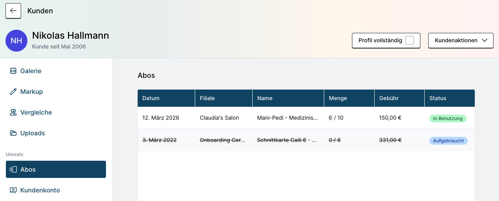This screenshot has height=201, width=499.
Task: Click the NH avatar circle
Action: tap(16, 41)
